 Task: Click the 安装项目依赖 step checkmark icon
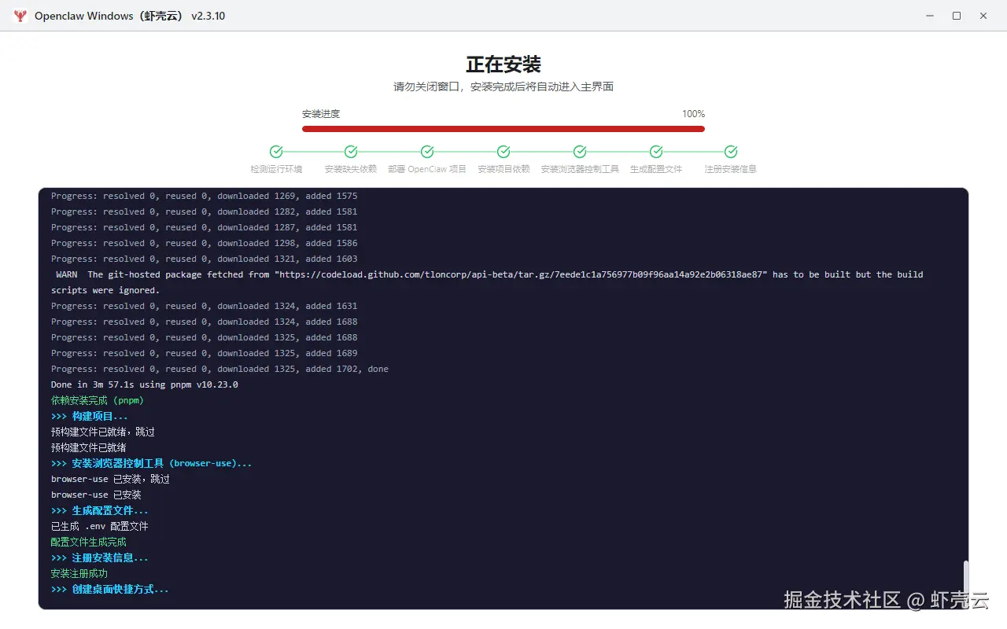coord(503,152)
